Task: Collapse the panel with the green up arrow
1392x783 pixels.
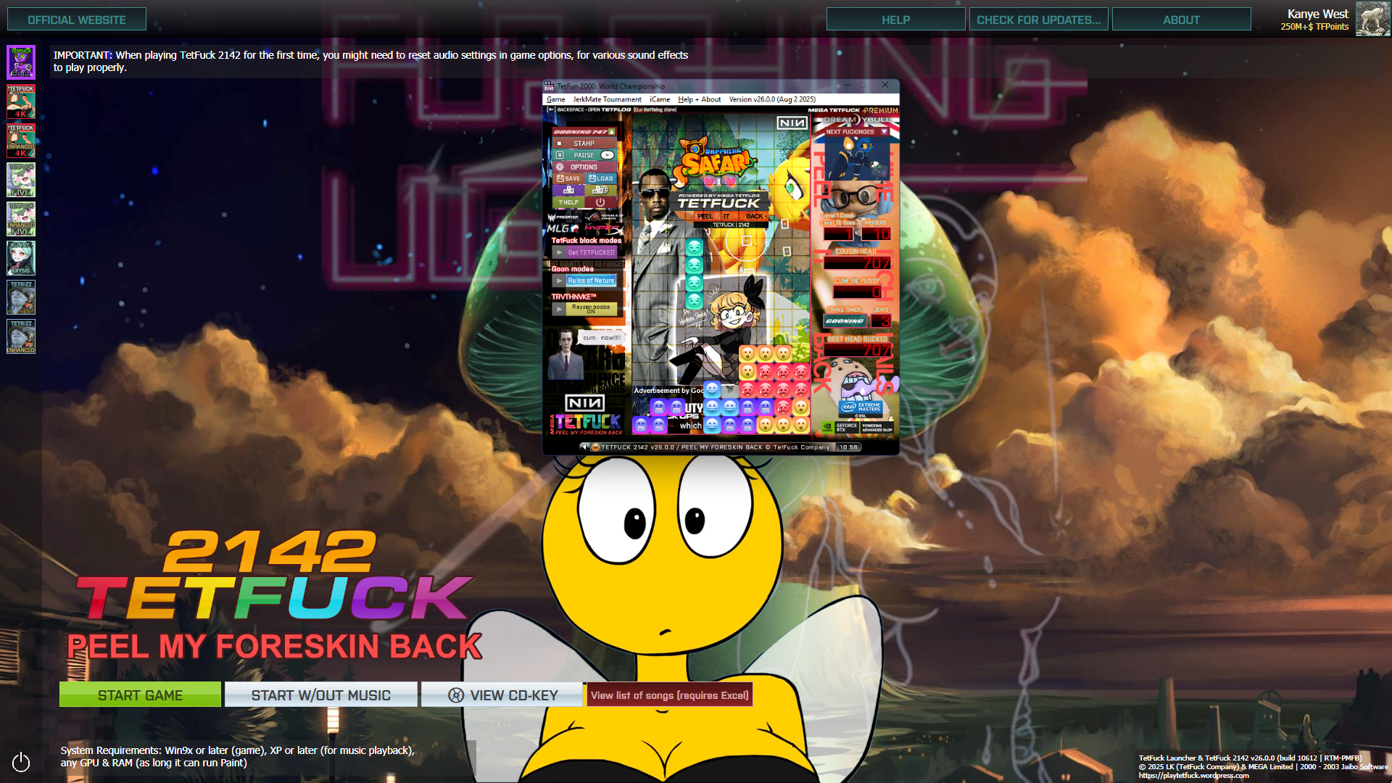Action: point(612,132)
